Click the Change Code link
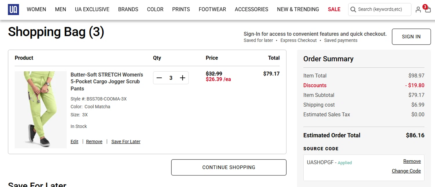435x187 pixels. click(406, 171)
